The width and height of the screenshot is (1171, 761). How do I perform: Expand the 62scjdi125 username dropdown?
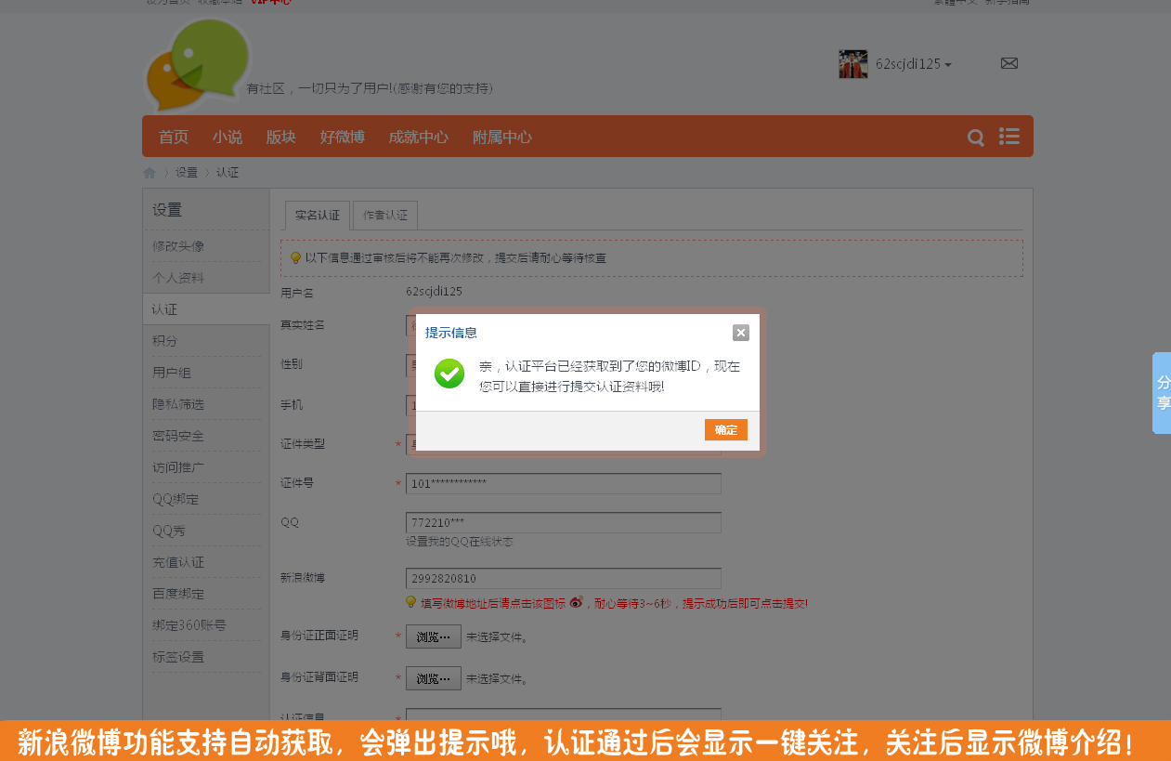914,64
